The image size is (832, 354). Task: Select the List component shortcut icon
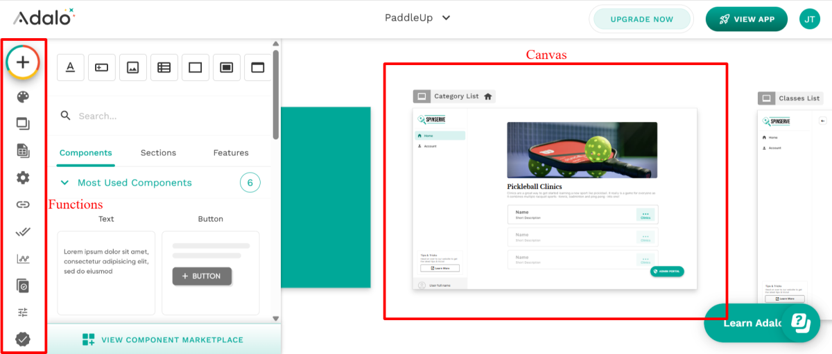[164, 67]
